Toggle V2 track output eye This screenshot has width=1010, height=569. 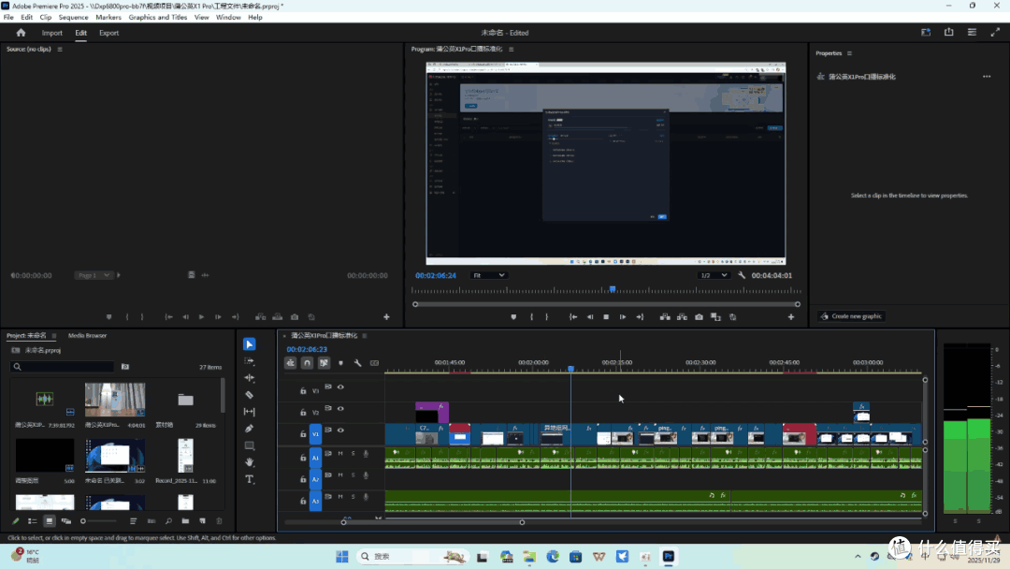(340, 409)
